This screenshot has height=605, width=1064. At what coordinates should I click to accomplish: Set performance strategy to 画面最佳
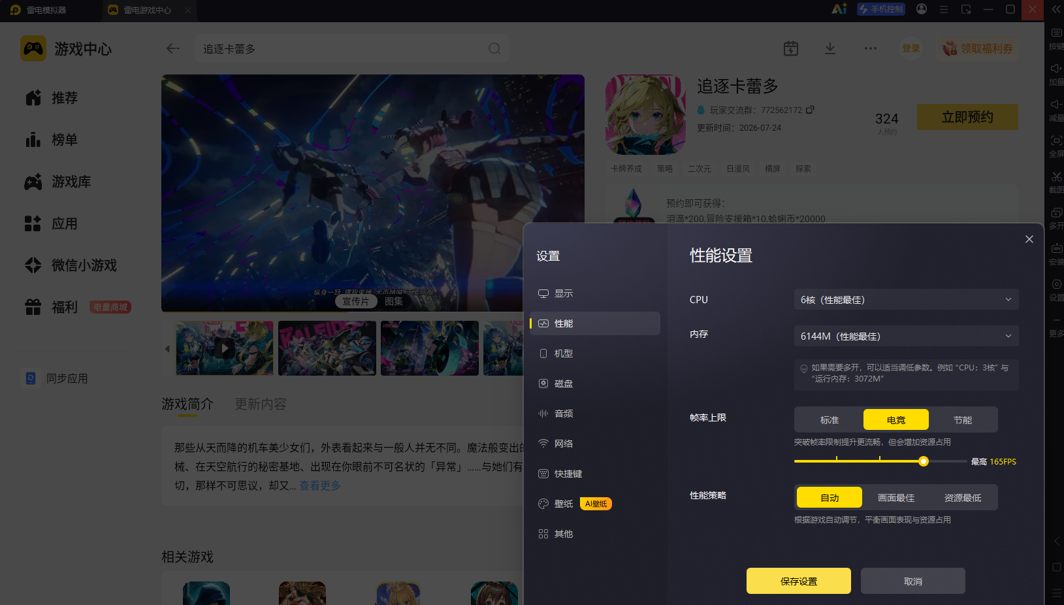click(896, 497)
